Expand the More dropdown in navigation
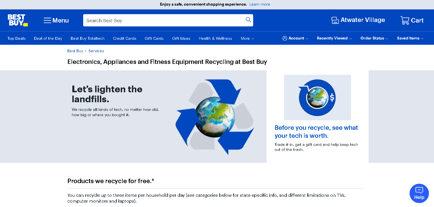434x207 pixels. [x=247, y=39]
